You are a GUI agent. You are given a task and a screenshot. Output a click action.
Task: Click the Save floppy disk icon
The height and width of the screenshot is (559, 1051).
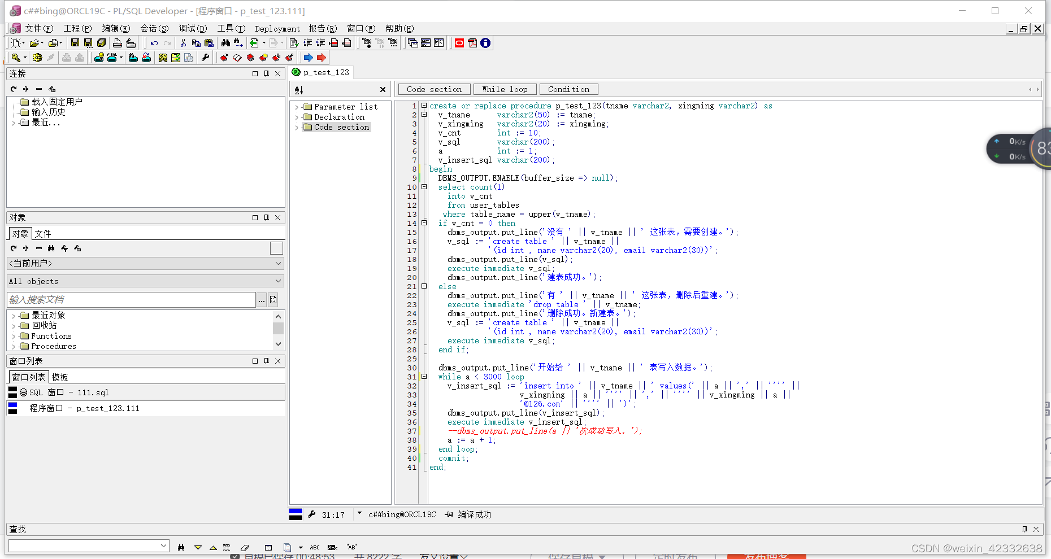75,43
